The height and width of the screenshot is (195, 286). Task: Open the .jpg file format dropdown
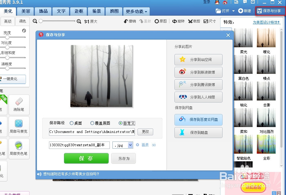130,145
